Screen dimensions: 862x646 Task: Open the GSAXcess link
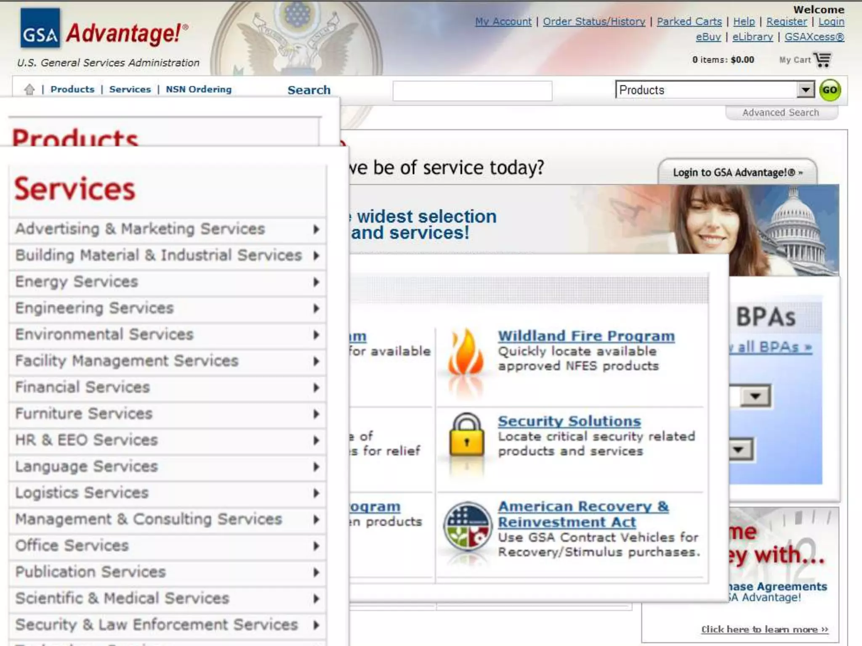point(814,37)
